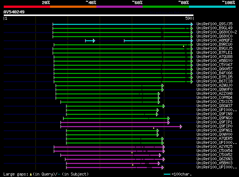Click the yellow query-gap marker on C5XA54 row
239x177 pixels.
pyautogui.click(x=132, y=152)
